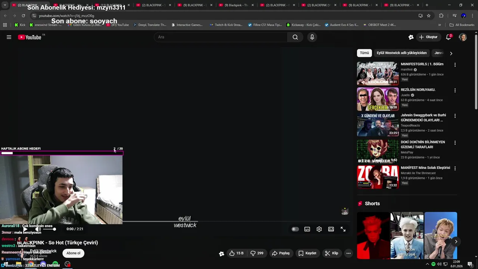Save the video with Kaydet
The image size is (478, 269).
[307, 253]
